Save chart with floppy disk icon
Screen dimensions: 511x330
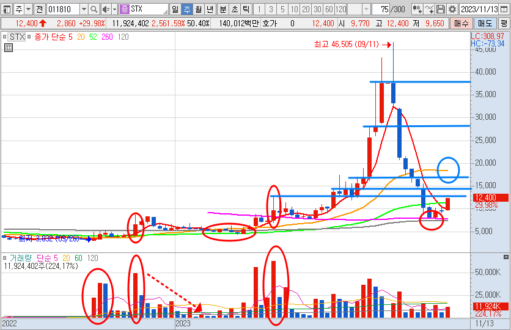tap(441, 9)
